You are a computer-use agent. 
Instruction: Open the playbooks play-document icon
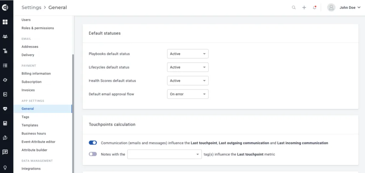pyautogui.click(x=5, y=94)
